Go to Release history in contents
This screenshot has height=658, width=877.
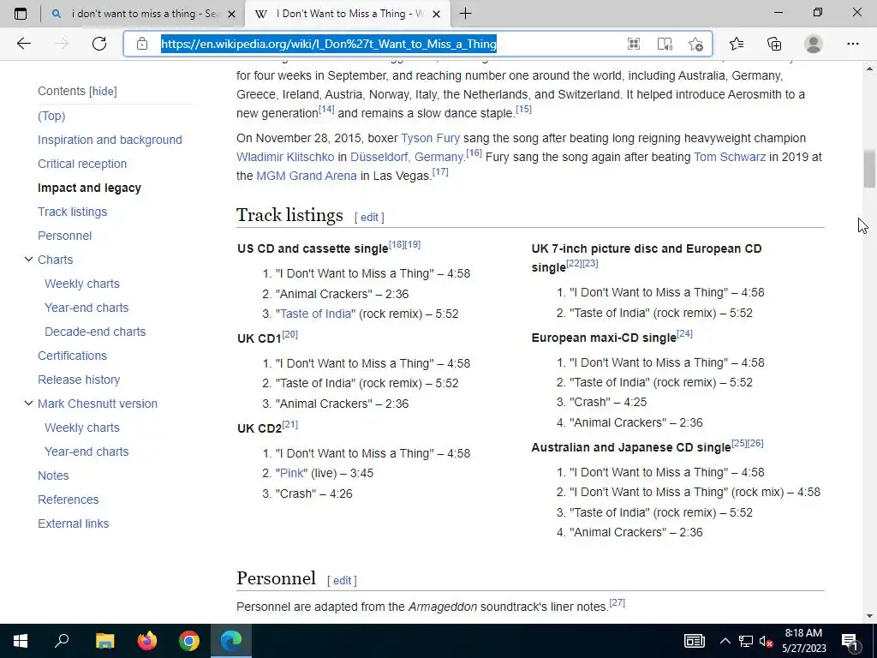pos(79,380)
